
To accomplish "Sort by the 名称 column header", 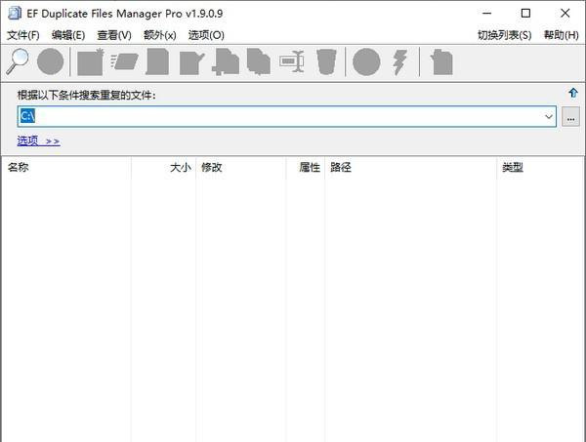I will point(66,167).
